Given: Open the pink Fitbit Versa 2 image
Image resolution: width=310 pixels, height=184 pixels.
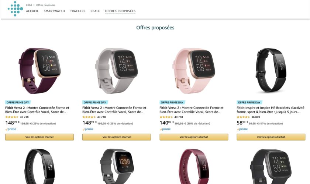Looking at the screenshot, I should pyautogui.click(x=194, y=71).
